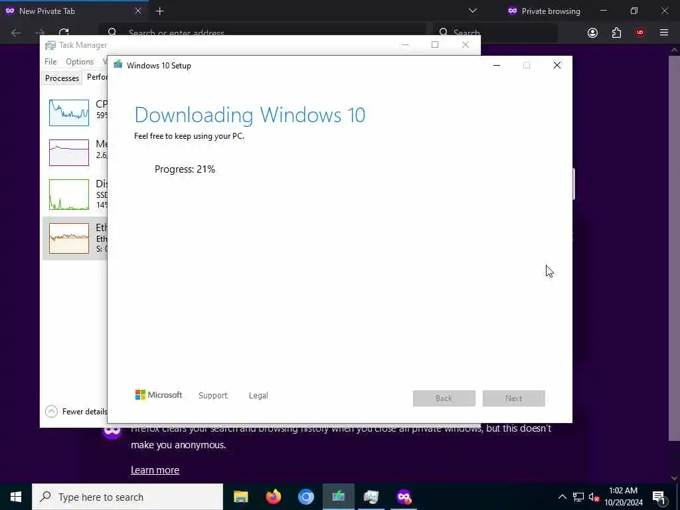Close the Windows 10 Setup window

[x=557, y=66]
